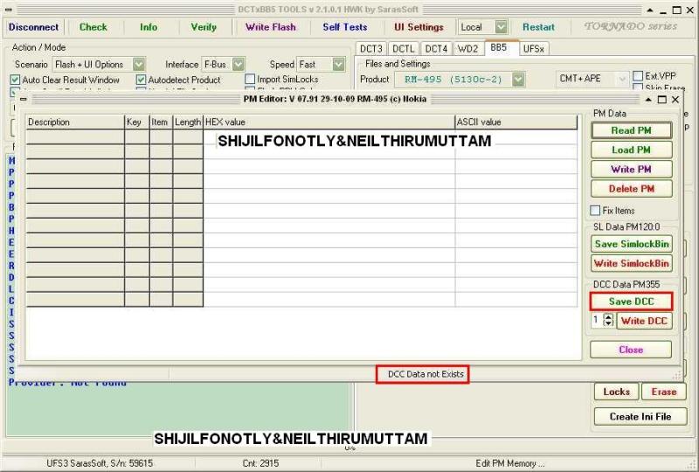Roll up the PM Editor window
The height and width of the screenshot is (472, 699).
648,99
